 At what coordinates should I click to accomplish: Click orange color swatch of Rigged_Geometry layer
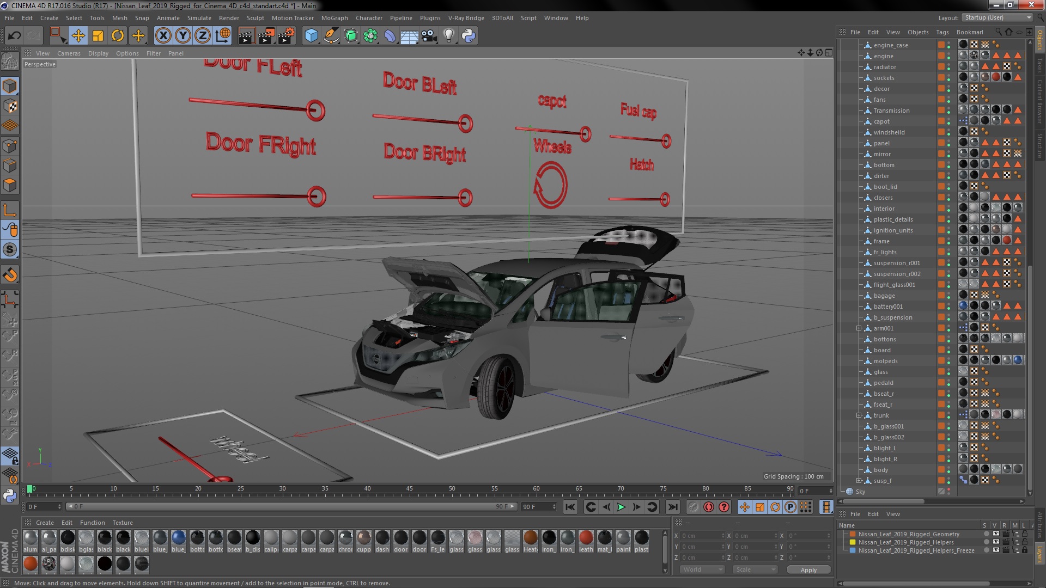pos(853,534)
